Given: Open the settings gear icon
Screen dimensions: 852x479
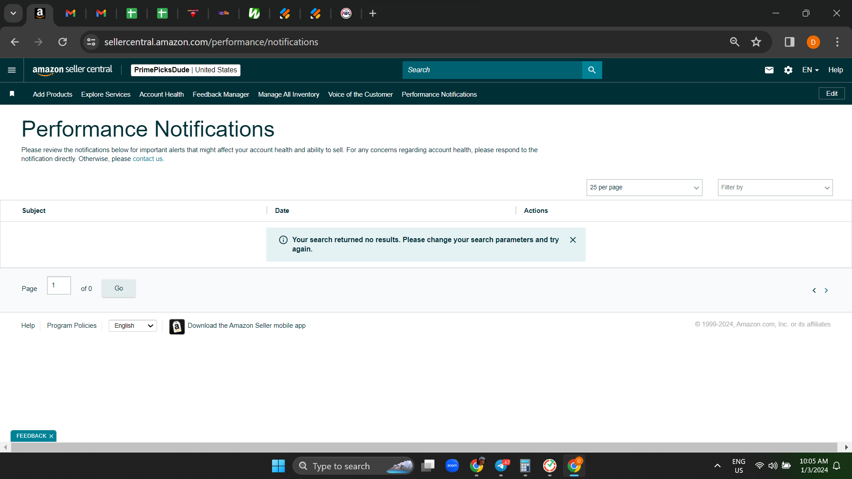Looking at the screenshot, I should [x=788, y=70].
